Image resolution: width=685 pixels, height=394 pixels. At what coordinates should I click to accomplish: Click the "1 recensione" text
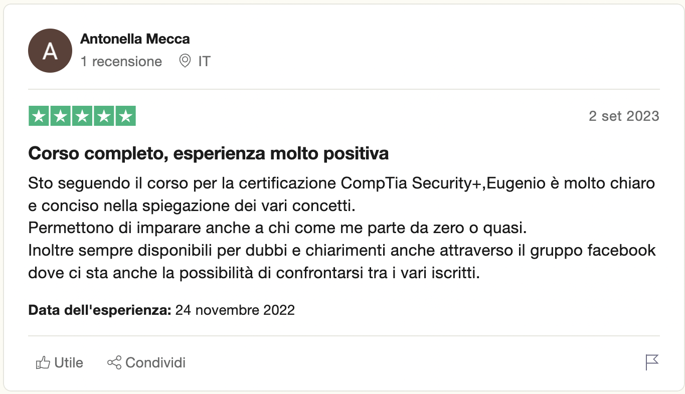[121, 61]
